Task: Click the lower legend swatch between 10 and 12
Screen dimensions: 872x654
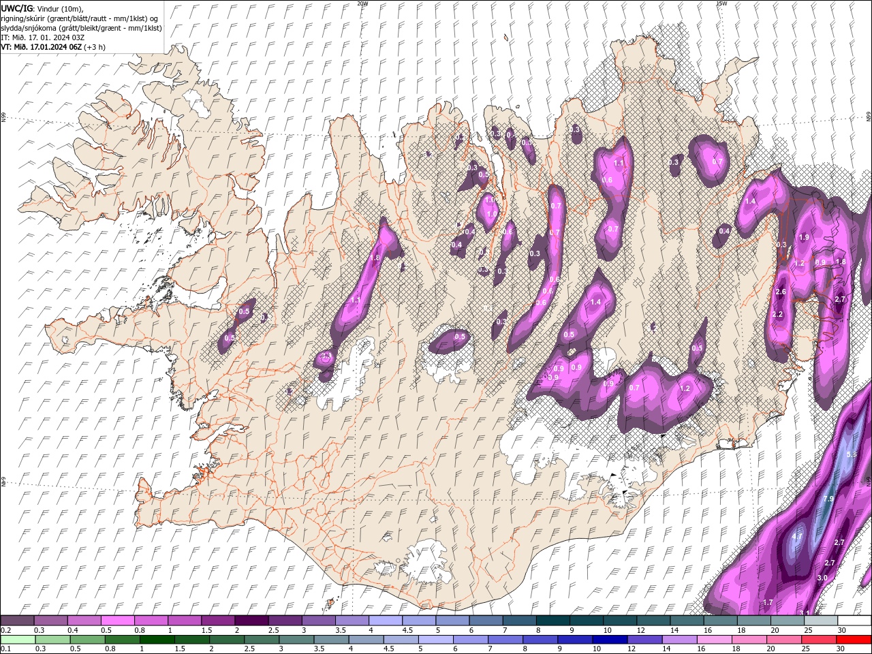Action: [x=609, y=640]
